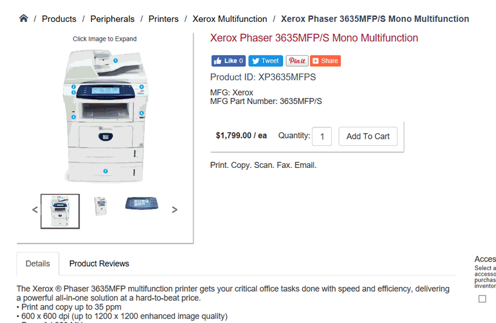Navigate to the Printers breadcrumb link

(164, 19)
